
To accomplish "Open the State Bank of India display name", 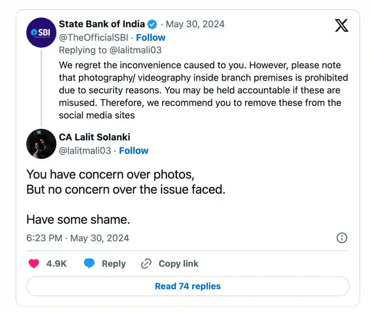I will (102, 24).
